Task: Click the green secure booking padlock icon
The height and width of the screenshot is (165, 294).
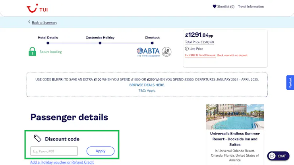Action: (32, 52)
